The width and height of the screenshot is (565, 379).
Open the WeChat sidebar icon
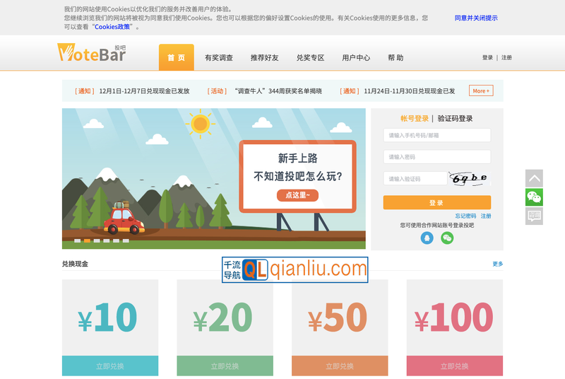point(534,197)
